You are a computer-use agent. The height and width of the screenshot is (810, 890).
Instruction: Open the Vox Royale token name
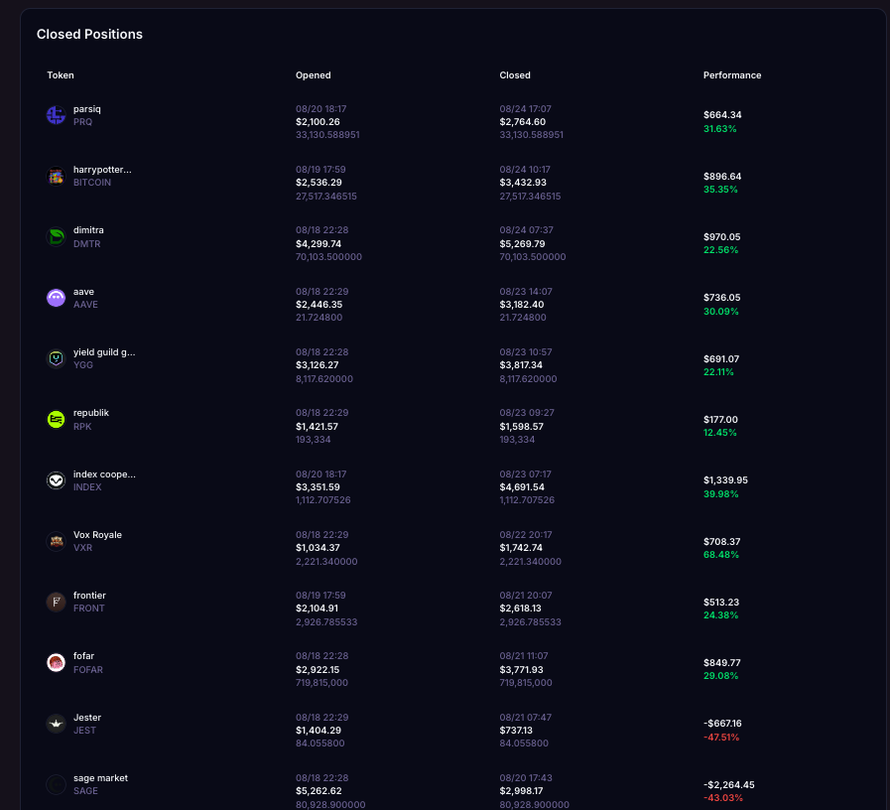pos(97,534)
